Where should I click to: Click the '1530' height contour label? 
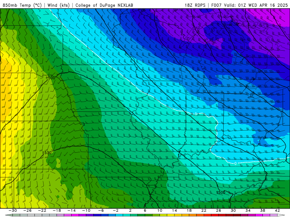point(47,153)
